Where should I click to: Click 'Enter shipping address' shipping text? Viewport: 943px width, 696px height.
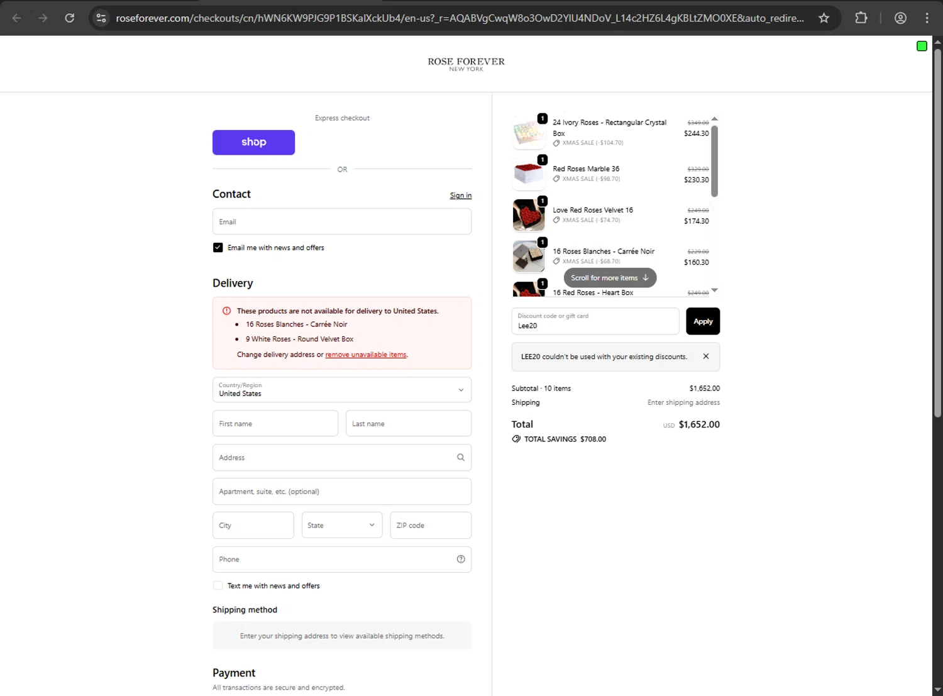pyautogui.click(x=684, y=402)
